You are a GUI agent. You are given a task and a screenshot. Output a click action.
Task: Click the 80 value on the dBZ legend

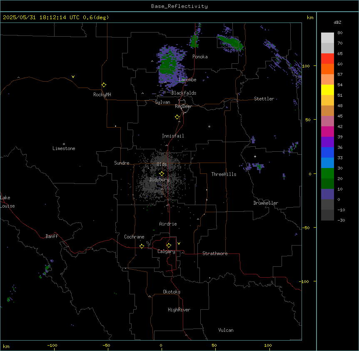340,33
